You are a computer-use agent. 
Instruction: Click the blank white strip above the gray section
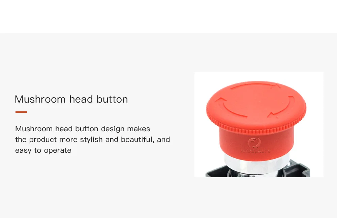(x=168, y=16)
